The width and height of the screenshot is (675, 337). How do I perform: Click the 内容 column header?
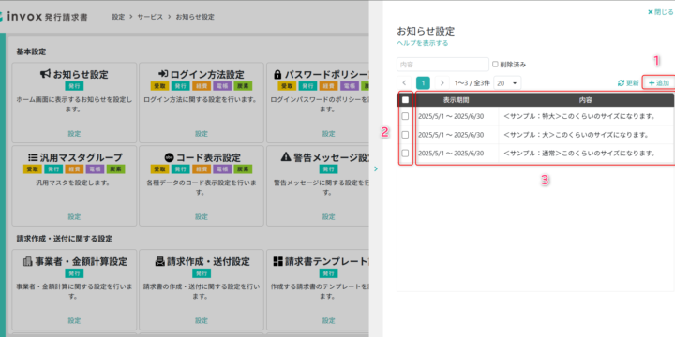585,100
